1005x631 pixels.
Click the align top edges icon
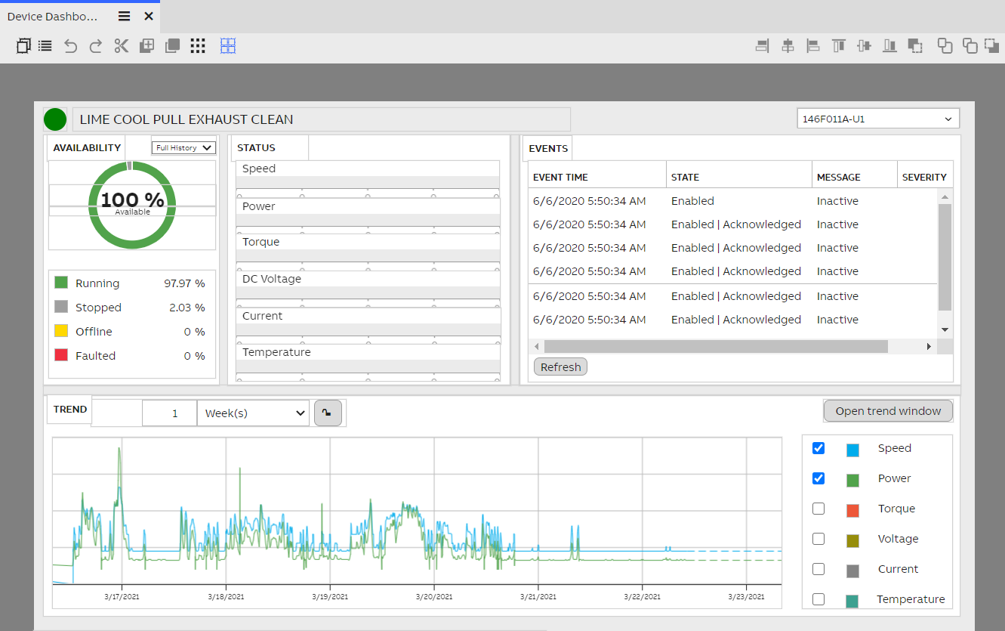coord(838,45)
